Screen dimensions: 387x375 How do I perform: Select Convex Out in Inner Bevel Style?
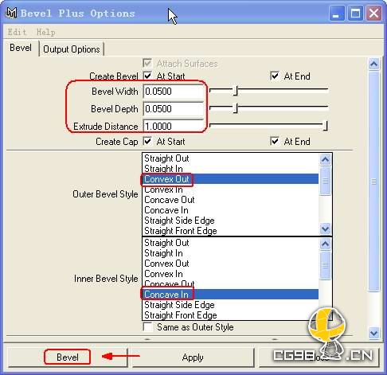[230, 264]
